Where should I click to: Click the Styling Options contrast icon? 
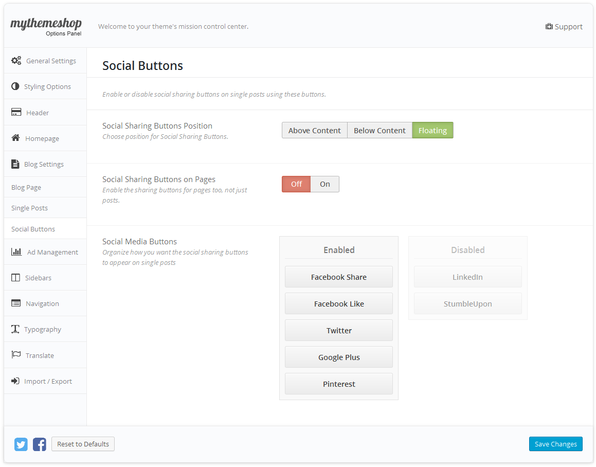coord(15,86)
